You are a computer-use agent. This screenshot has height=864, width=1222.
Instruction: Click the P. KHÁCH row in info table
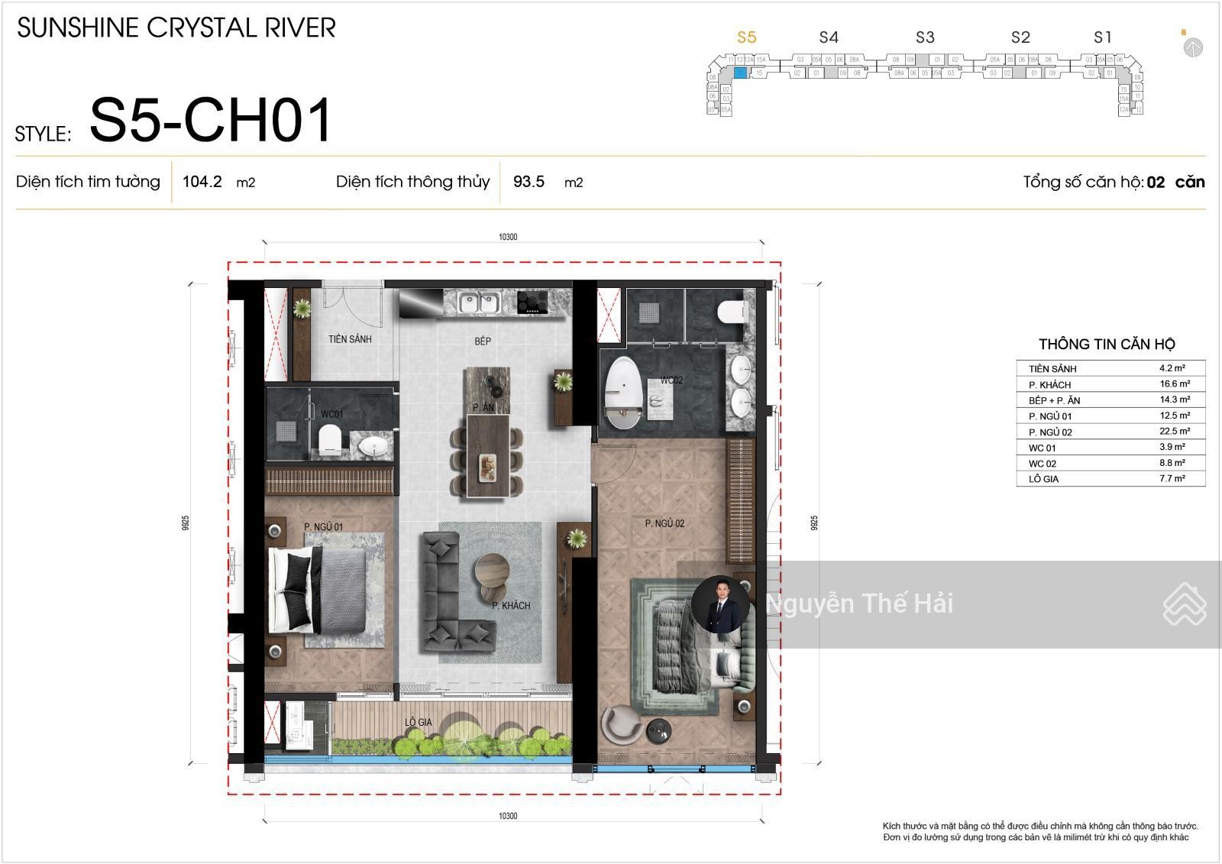(1110, 384)
